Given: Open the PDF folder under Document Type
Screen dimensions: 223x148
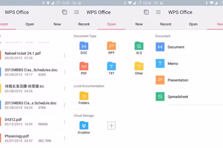Looking at the screenshot, I should [x=84, y=68].
